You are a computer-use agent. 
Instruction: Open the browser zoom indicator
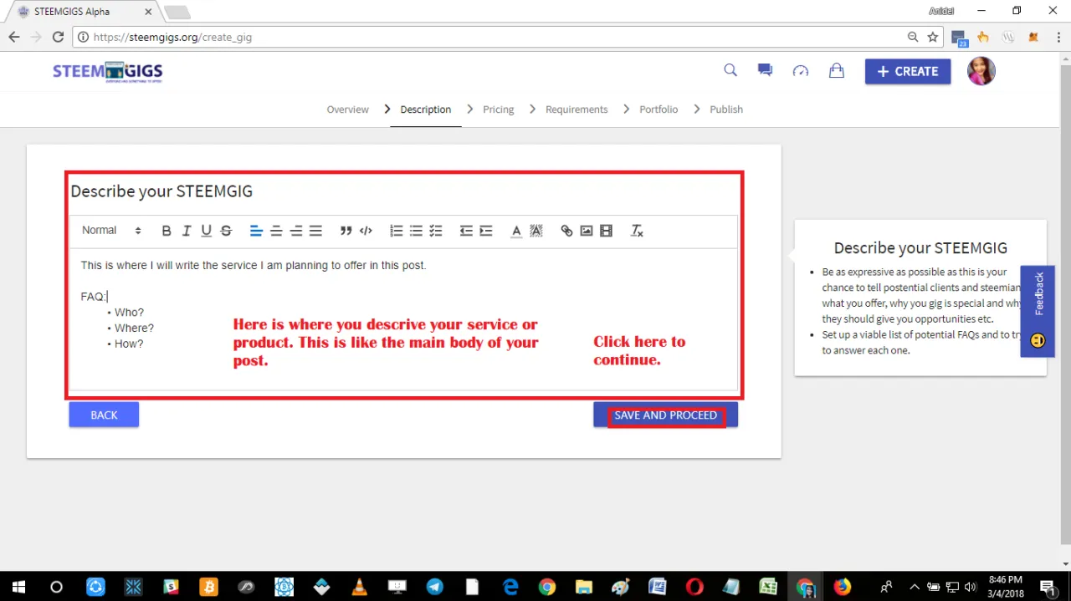(913, 37)
